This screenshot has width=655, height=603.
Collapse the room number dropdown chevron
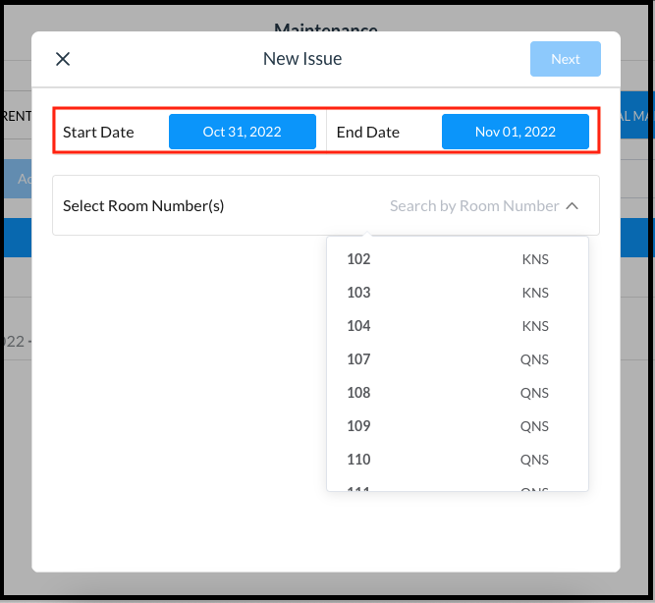click(573, 206)
